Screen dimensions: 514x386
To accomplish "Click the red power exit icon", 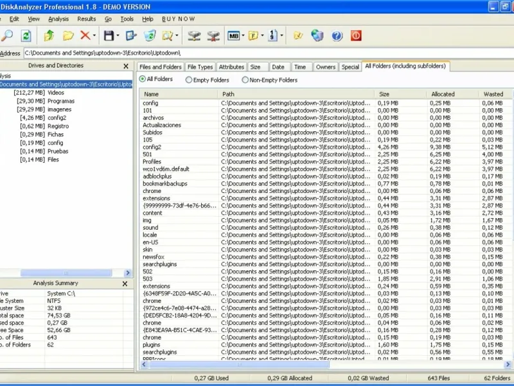I will point(356,36).
